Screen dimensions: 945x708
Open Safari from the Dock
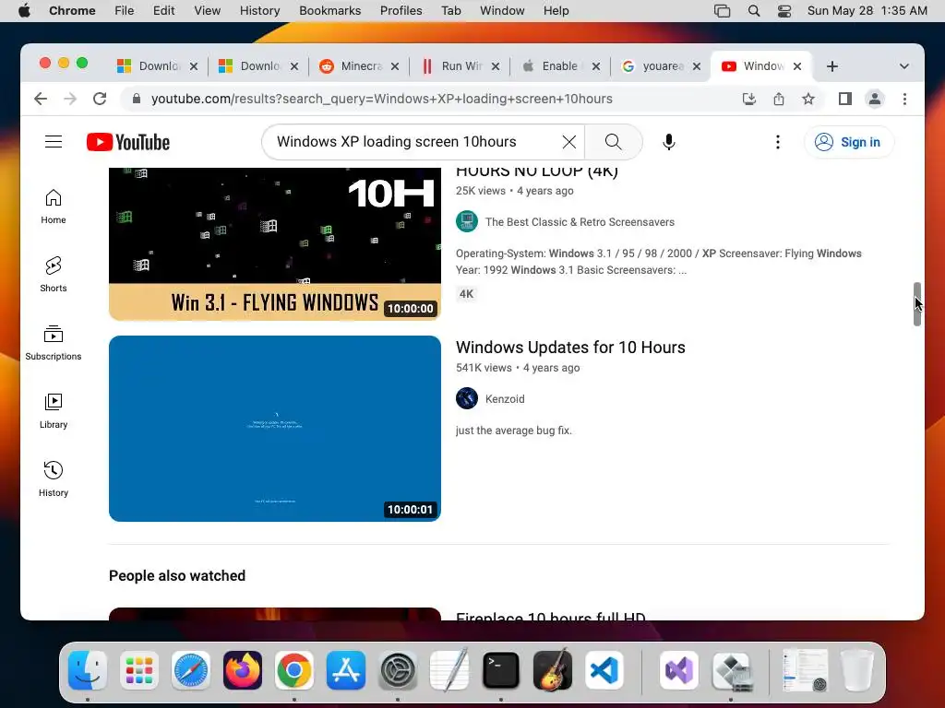pos(191,670)
